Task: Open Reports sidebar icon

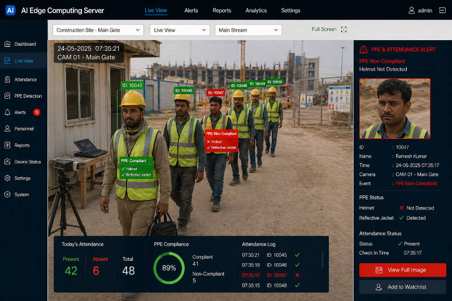Action: coord(7,145)
